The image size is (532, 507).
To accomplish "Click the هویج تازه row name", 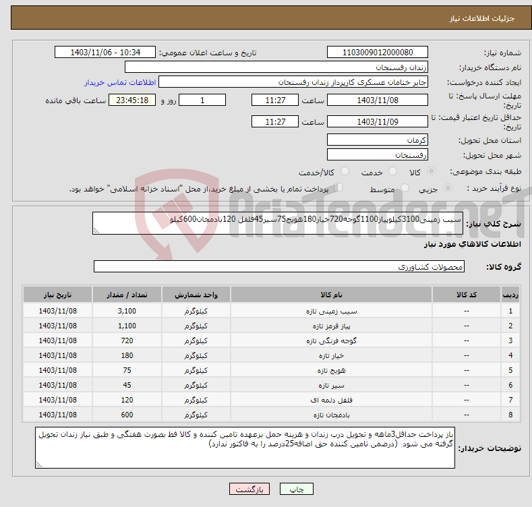I will click(x=331, y=370).
